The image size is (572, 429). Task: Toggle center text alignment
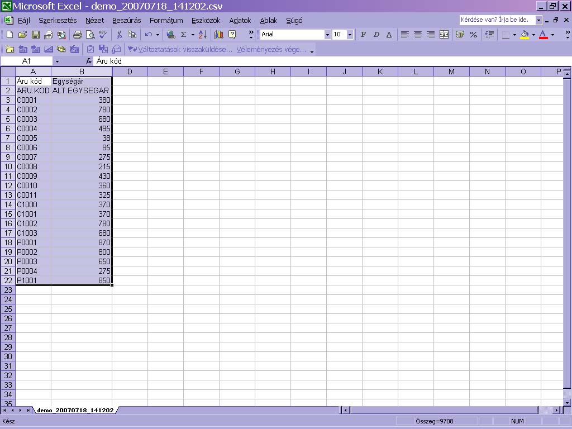(x=417, y=35)
